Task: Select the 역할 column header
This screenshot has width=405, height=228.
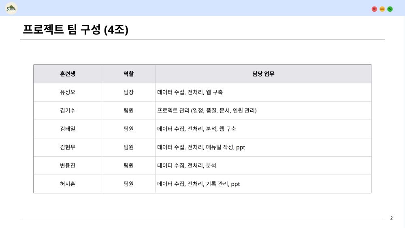Action: tap(128, 74)
